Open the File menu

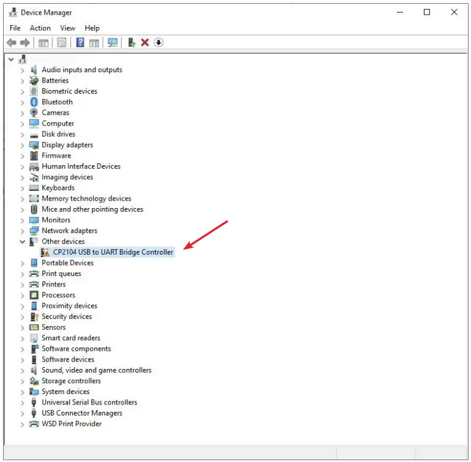(x=15, y=28)
